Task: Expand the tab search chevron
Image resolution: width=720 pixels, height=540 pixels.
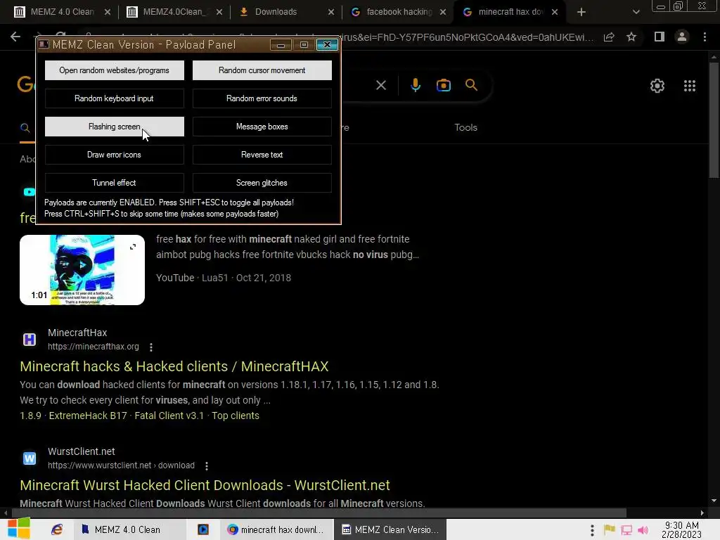Action: 636,12
